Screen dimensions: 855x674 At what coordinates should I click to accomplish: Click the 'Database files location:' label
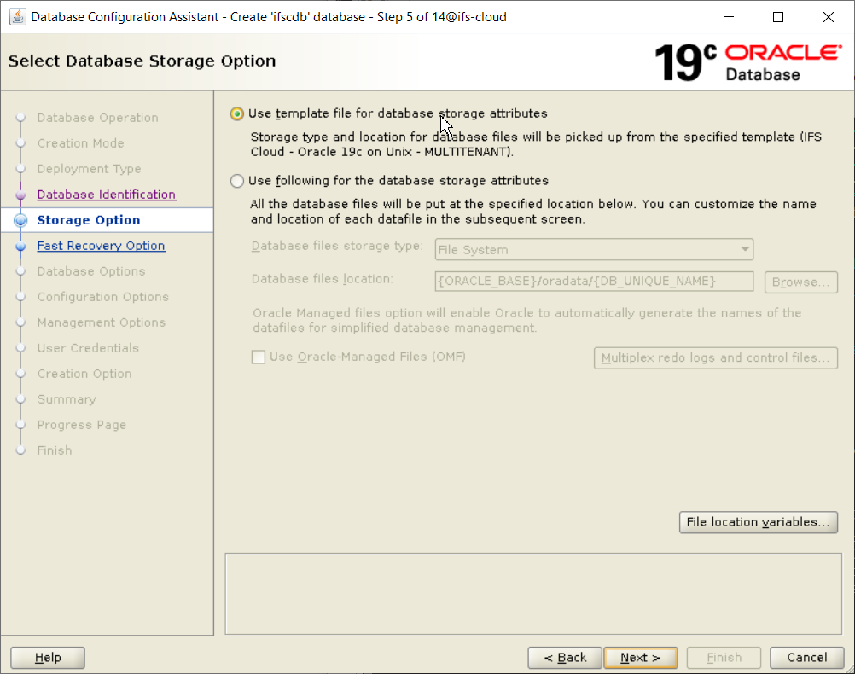(x=323, y=279)
